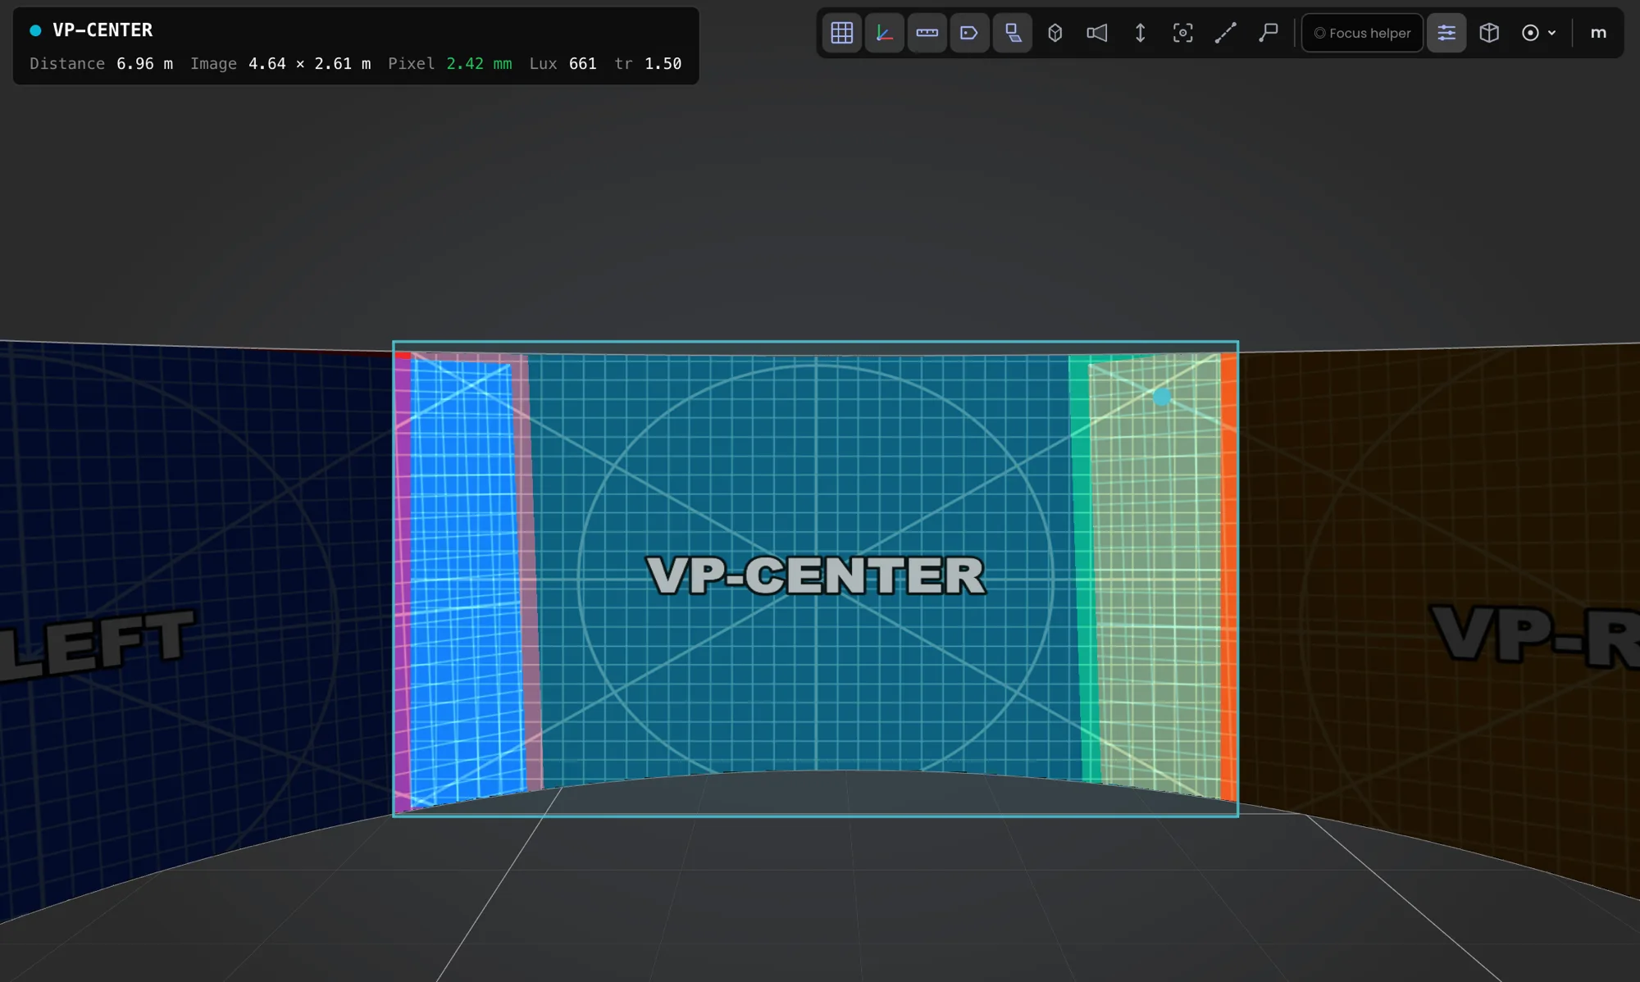Screen dimensions: 1640x982
Task: Click the Image size 4.64 × 2.61 m
Action: tap(309, 63)
